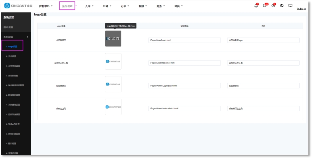Click the 会员中心左上角 position cell
Image resolution: width=312 pixels, height=158 pixels.
(61, 63)
